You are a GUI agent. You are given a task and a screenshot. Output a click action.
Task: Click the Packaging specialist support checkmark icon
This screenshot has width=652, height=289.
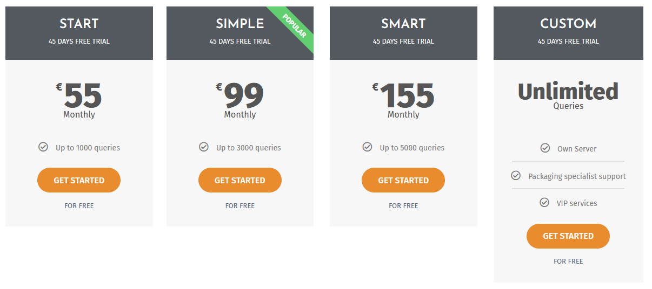[516, 176]
